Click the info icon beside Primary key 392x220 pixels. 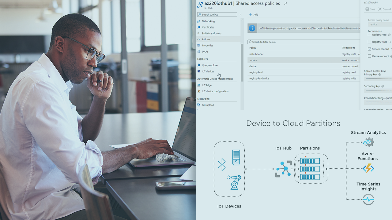click(x=379, y=75)
